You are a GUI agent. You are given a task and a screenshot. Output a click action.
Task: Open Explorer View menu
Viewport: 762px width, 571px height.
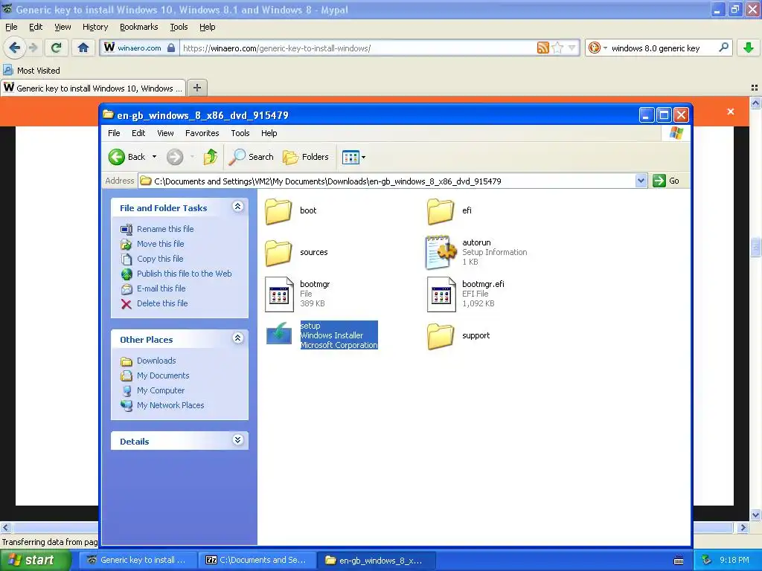coord(165,133)
